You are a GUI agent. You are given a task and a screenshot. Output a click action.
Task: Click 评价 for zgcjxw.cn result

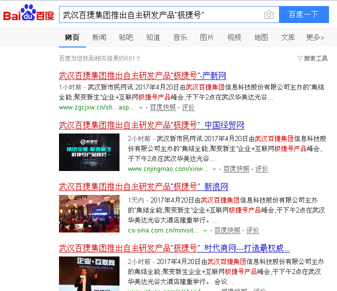188,107
